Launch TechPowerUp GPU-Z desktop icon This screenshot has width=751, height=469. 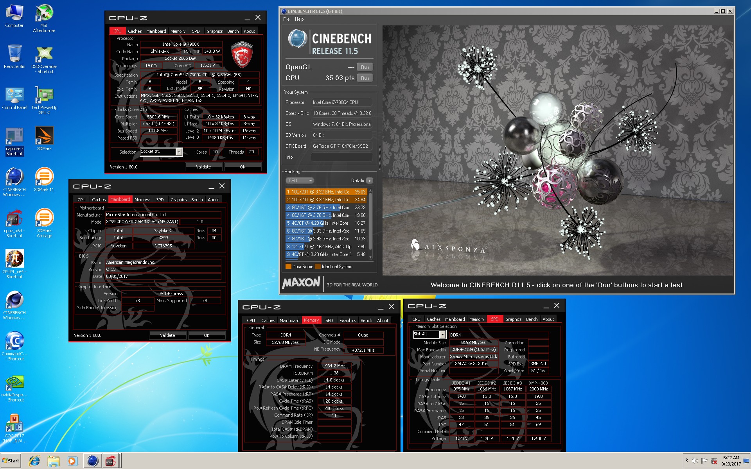coord(44,101)
